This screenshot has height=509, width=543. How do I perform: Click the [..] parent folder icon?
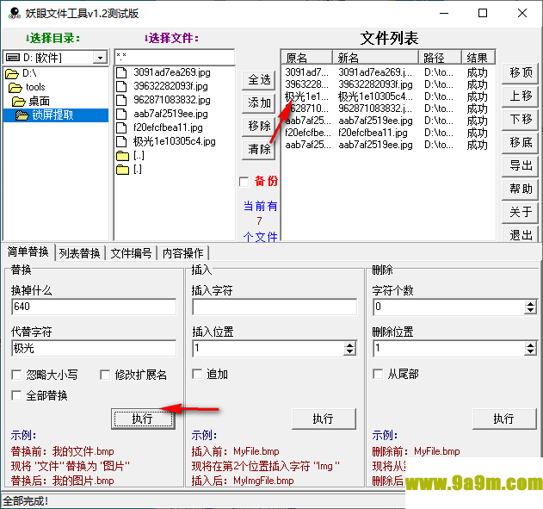[122, 156]
